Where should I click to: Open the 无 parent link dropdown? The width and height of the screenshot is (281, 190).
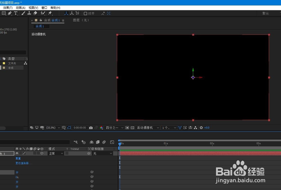point(102,154)
